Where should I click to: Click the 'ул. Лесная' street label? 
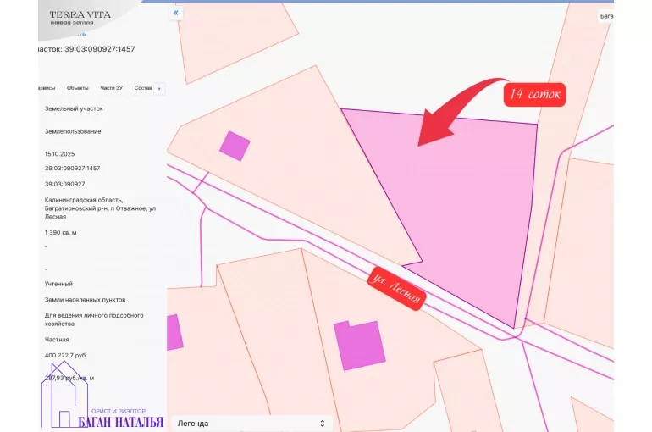395,290
